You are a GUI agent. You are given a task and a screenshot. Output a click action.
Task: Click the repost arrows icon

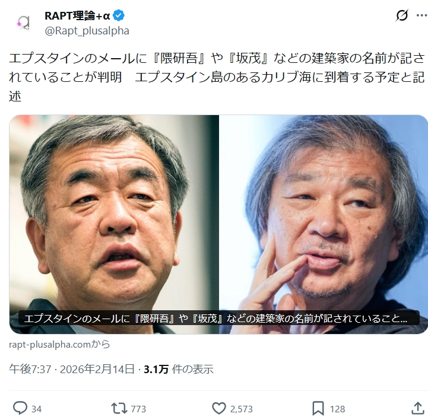pos(119,408)
